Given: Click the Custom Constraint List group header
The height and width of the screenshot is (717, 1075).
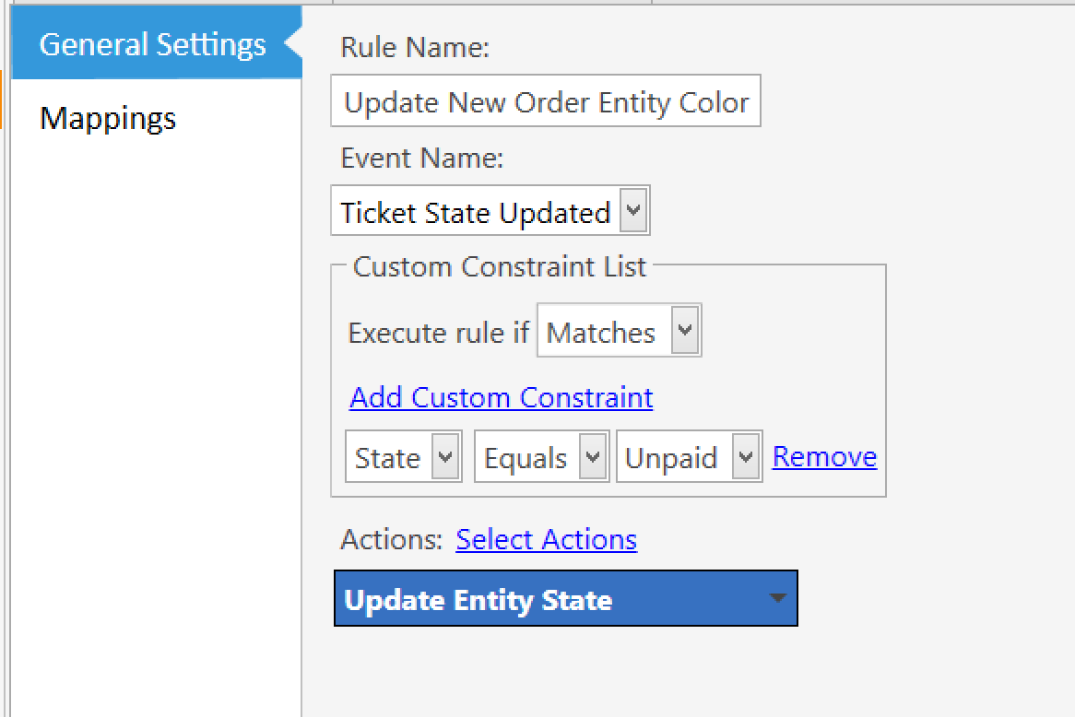Looking at the screenshot, I should pyautogui.click(x=499, y=266).
